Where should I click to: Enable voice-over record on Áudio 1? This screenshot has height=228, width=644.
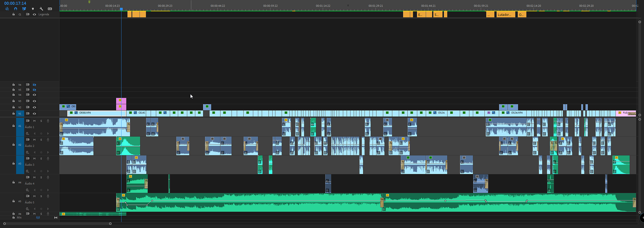point(48,121)
